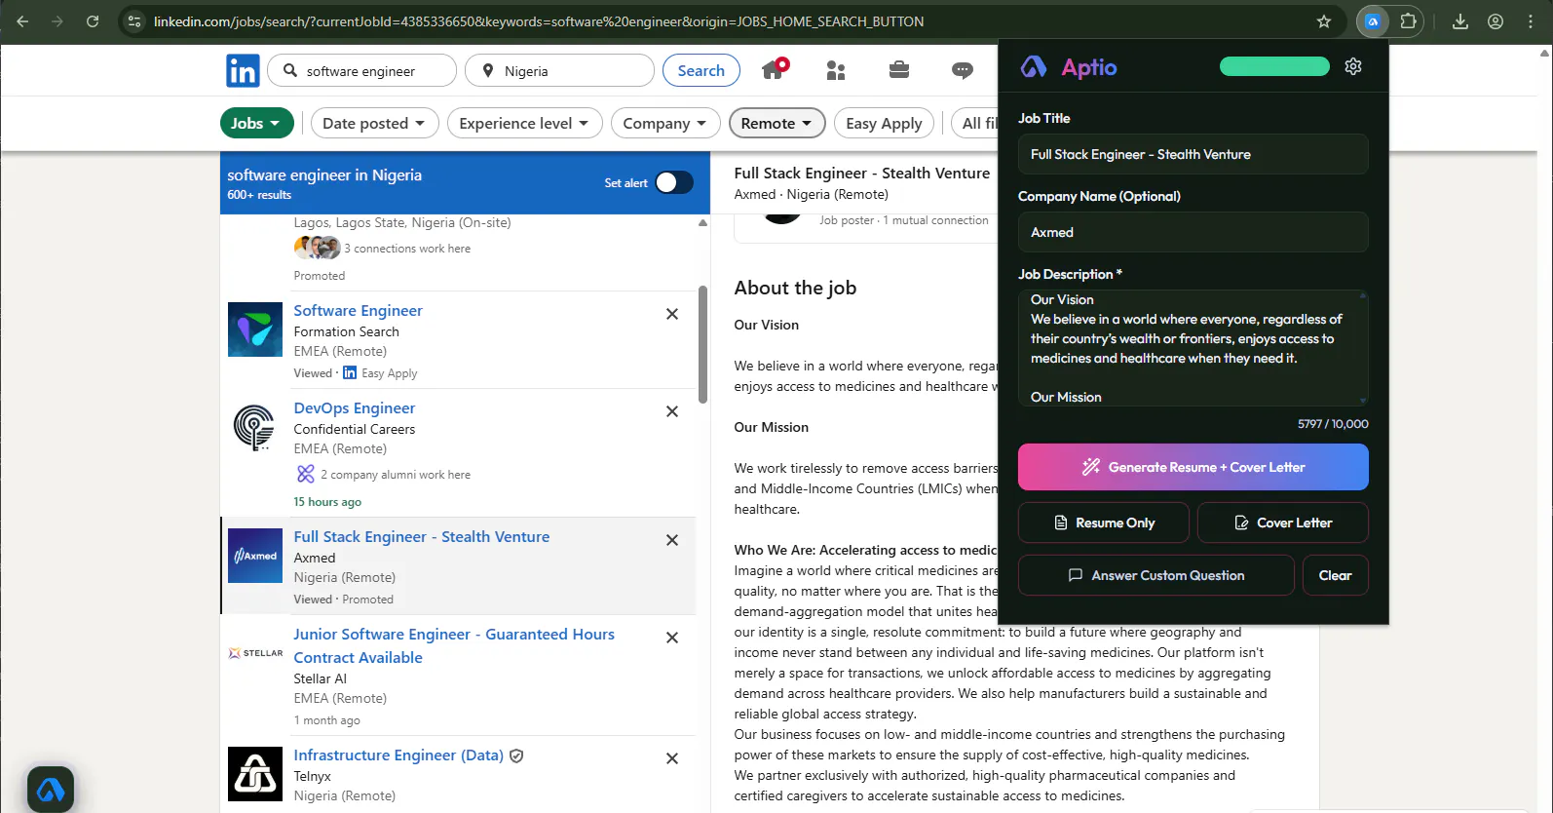Open browser profile avatar icon

point(1496,21)
